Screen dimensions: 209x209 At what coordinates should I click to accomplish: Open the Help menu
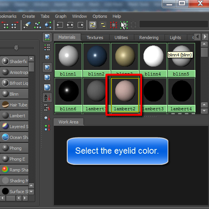[117, 16]
